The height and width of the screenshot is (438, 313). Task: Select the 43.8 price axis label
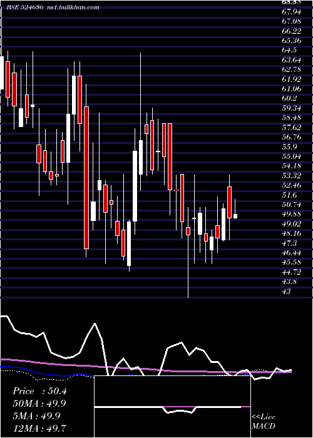click(289, 282)
